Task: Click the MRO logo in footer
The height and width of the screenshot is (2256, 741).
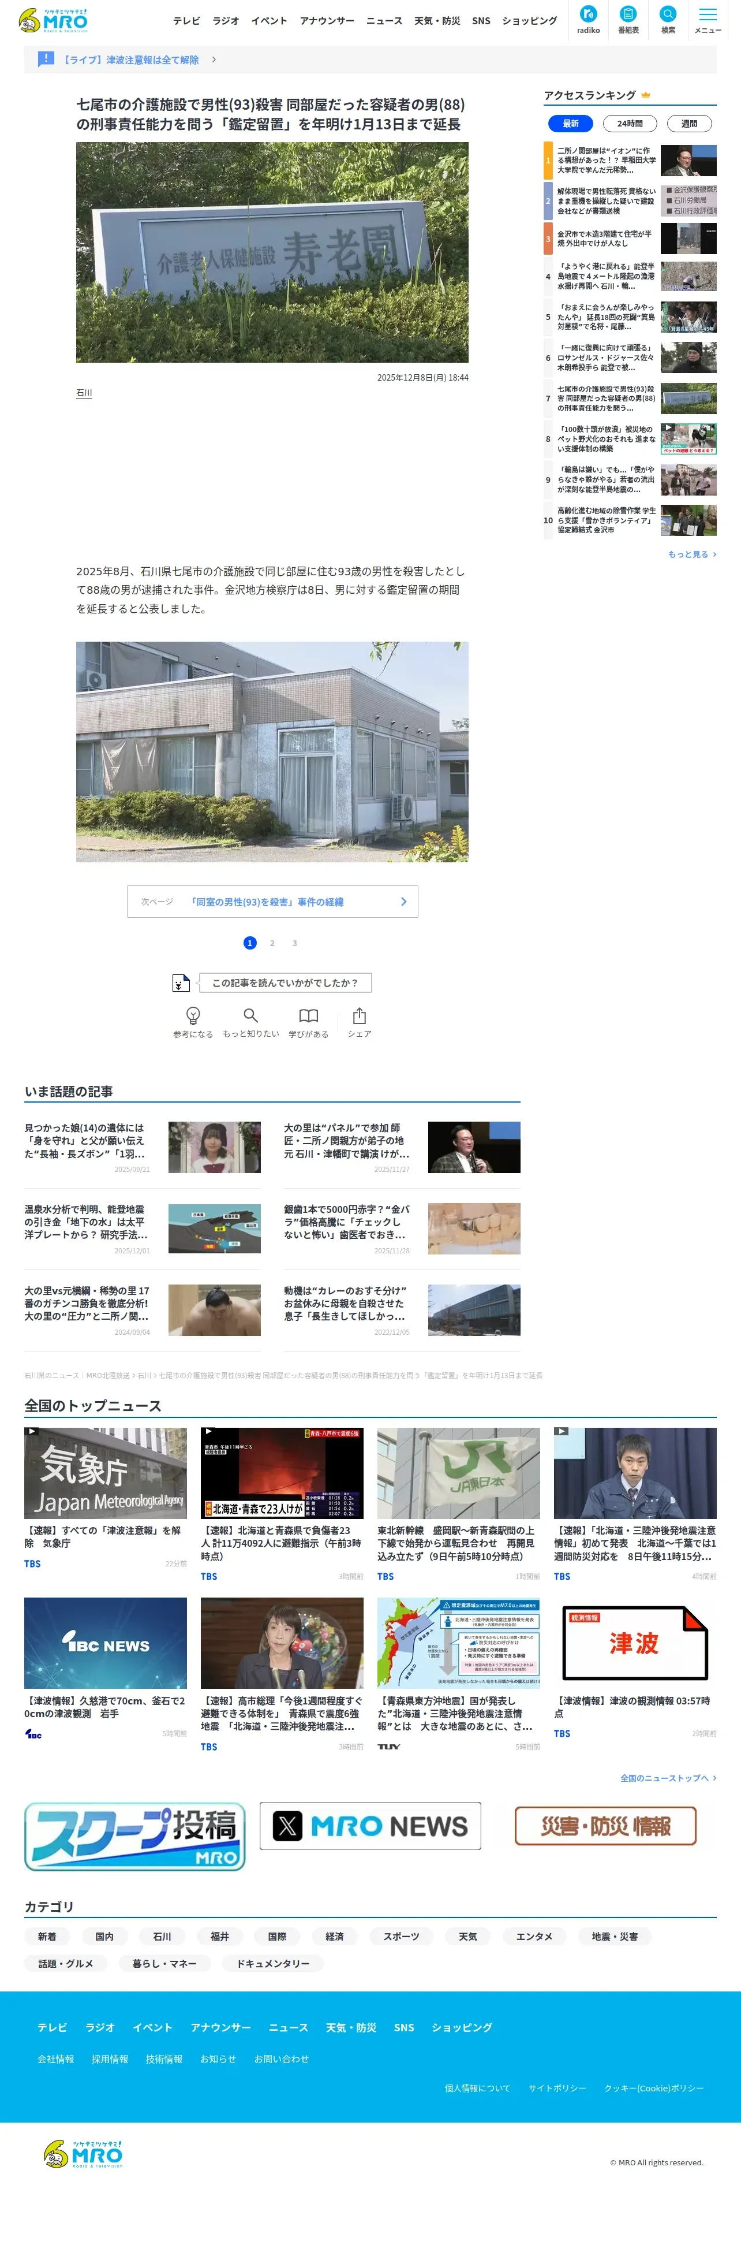Action: coord(83,2154)
